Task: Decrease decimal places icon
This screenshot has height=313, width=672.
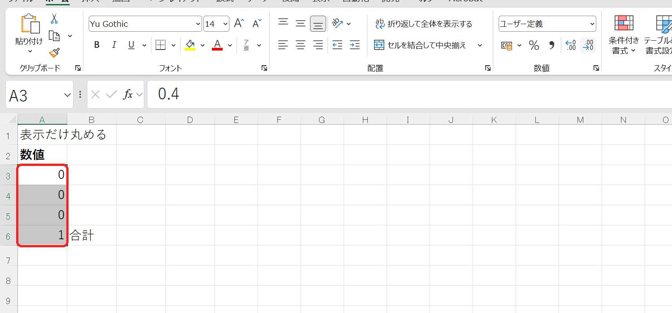Action: coord(588,45)
